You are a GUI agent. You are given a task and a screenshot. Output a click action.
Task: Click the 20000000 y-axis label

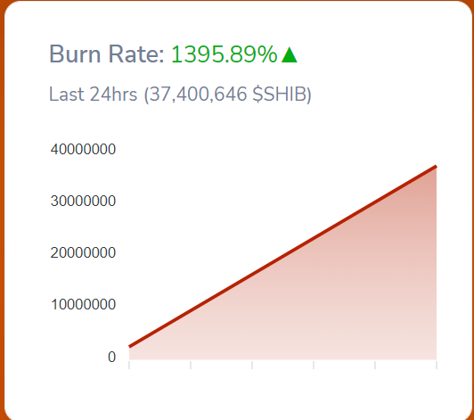tap(83, 252)
